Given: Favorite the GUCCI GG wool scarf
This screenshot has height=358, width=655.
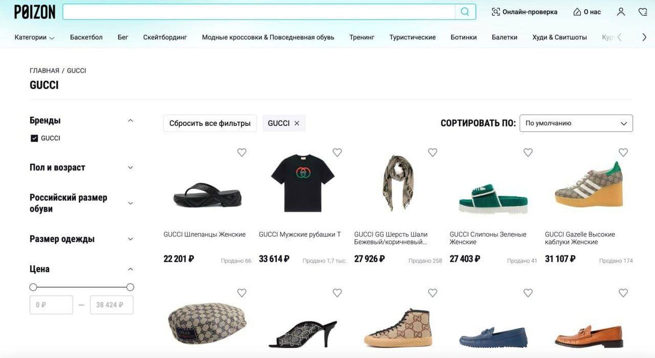Looking at the screenshot, I should click(433, 153).
